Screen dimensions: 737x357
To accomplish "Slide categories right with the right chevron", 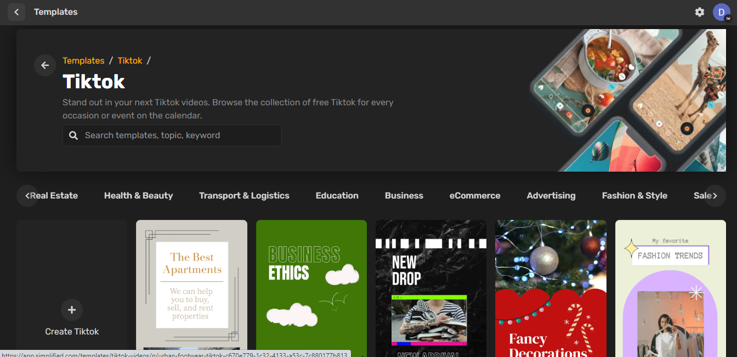I will pyautogui.click(x=715, y=196).
